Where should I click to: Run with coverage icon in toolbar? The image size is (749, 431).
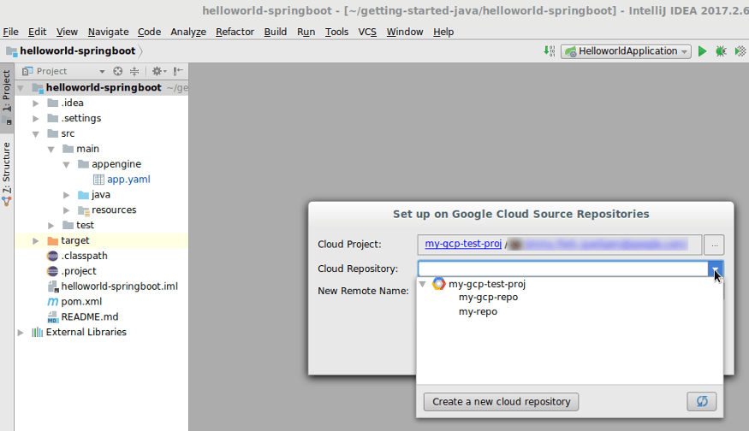click(740, 51)
